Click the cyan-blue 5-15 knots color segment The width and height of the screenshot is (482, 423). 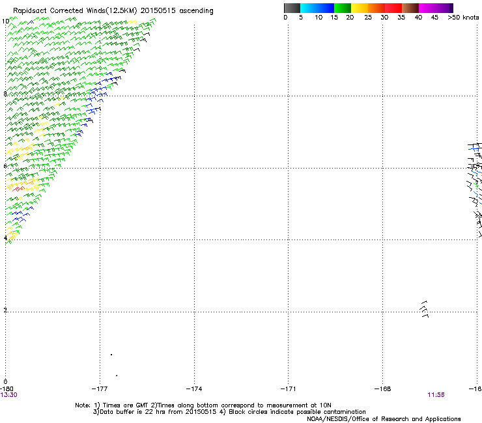coord(317,8)
